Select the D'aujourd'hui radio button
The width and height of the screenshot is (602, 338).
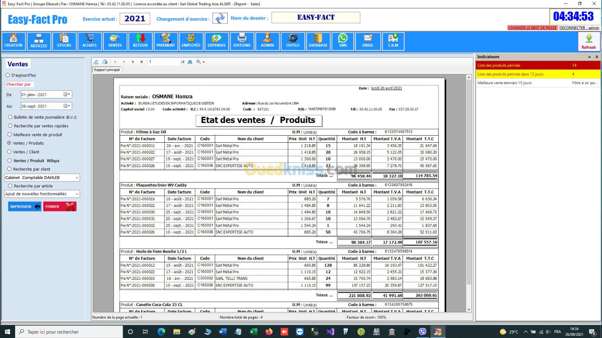8,75
